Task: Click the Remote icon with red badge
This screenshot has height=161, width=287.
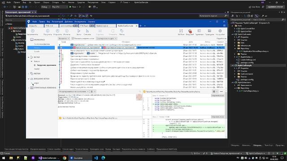Action: [190, 31]
